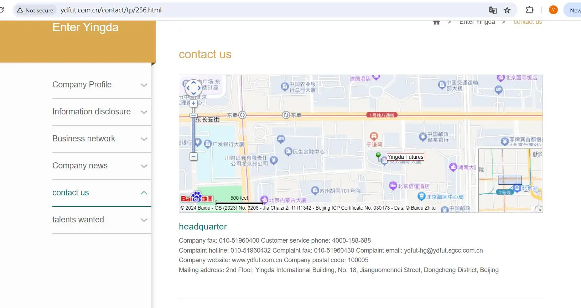This screenshot has height=308, width=581.
Task: Expand the Company news chevron
Action: click(x=144, y=166)
